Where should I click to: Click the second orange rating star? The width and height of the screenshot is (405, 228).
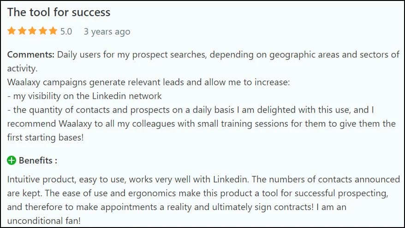(22, 31)
